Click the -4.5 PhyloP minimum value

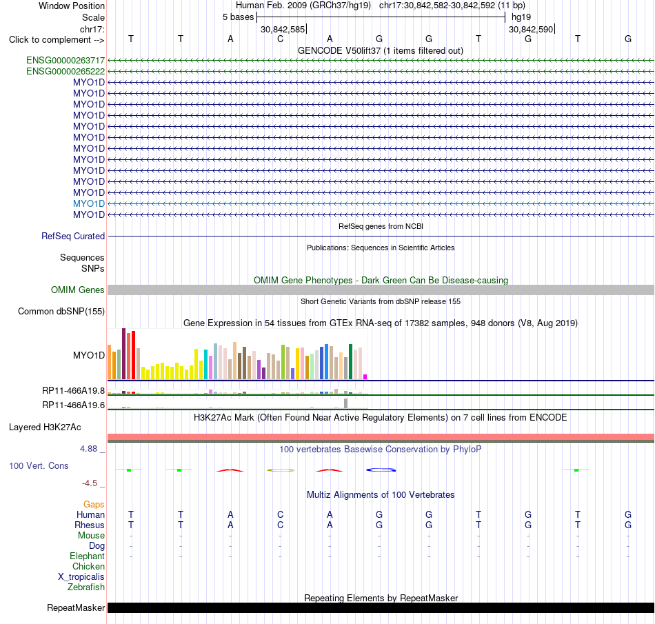click(x=90, y=483)
